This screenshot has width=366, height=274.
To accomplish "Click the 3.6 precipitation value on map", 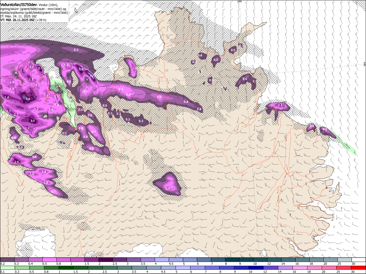I will click(81, 69).
